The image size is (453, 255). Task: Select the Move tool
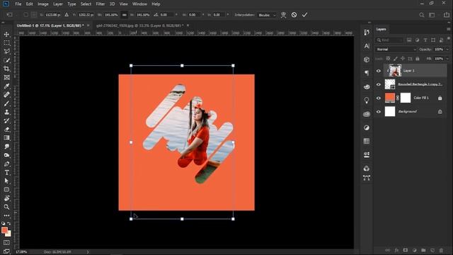[6, 34]
